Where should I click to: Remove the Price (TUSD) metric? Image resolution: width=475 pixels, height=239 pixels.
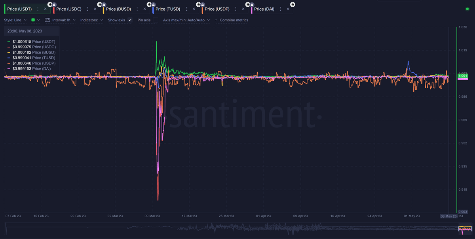point(194,9)
